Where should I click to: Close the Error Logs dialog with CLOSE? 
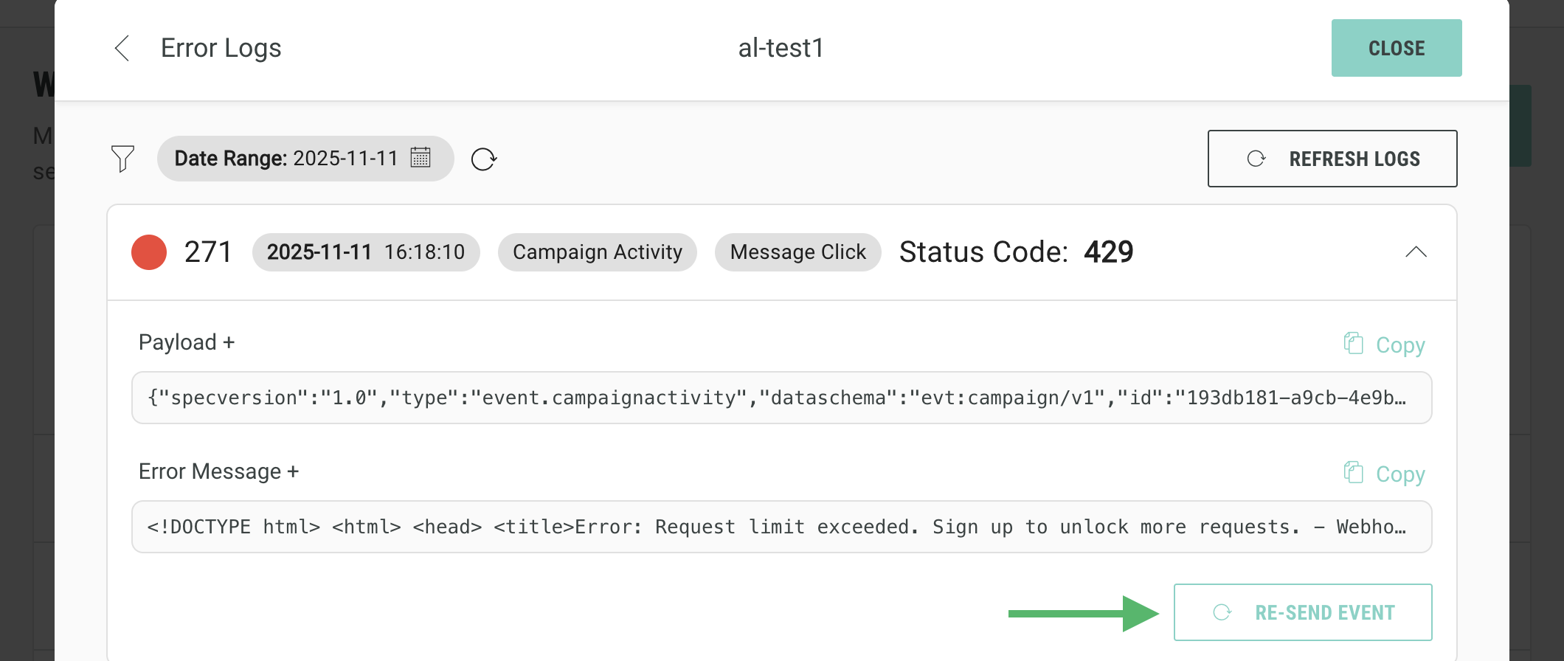(x=1396, y=48)
